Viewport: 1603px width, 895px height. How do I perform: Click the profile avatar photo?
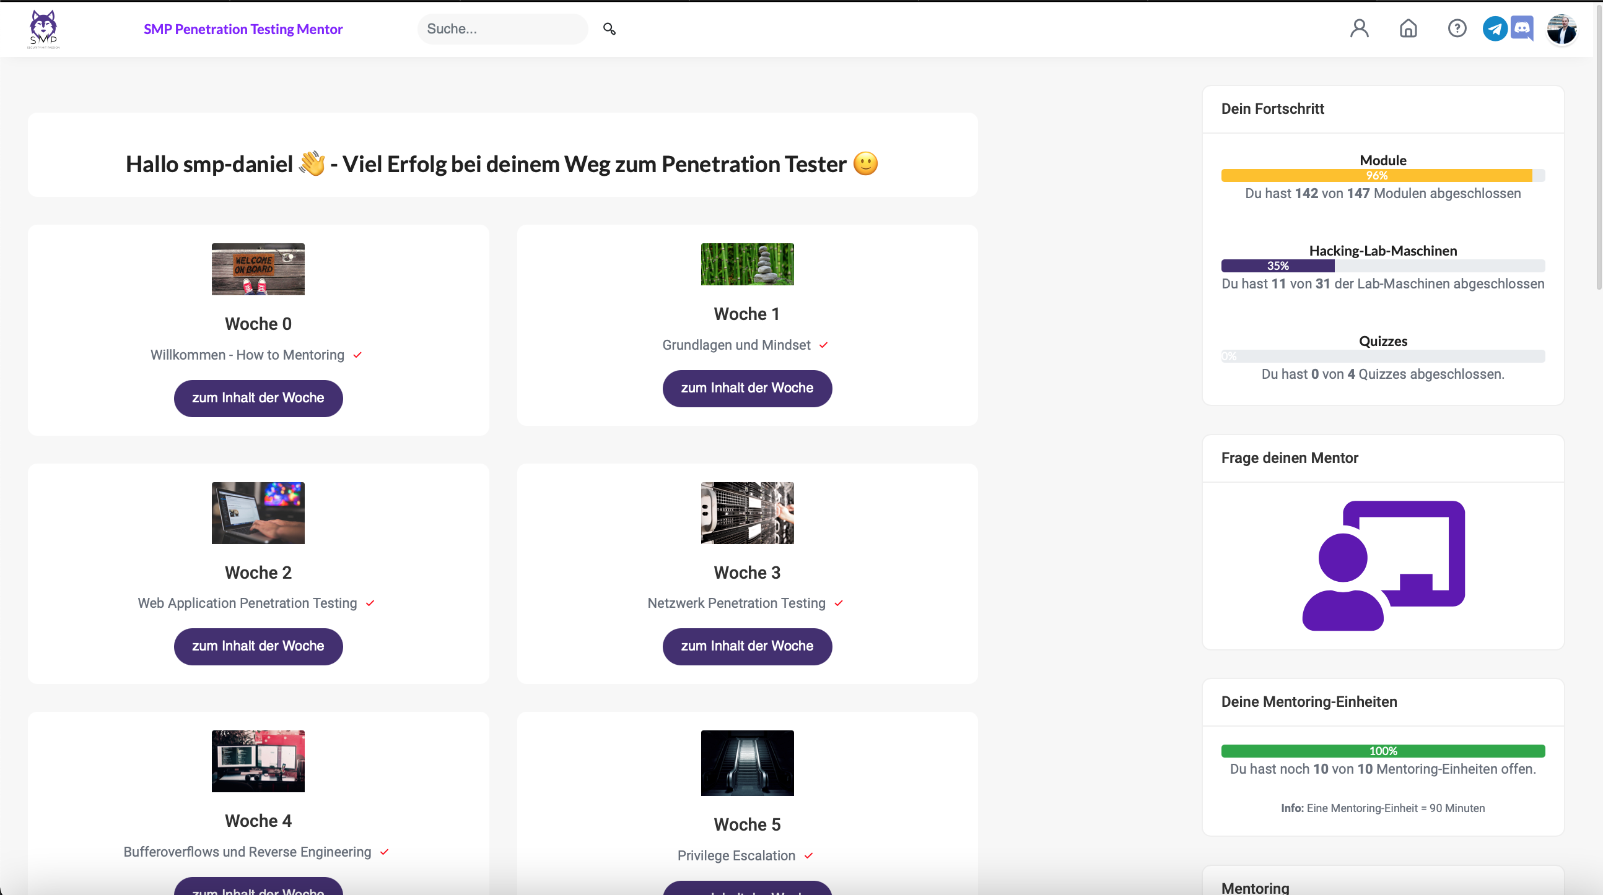[x=1562, y=29]
